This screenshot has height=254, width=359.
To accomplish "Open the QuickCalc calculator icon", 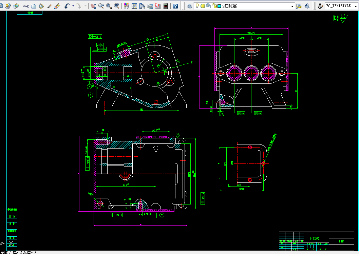I will click(x=166, y=6).
